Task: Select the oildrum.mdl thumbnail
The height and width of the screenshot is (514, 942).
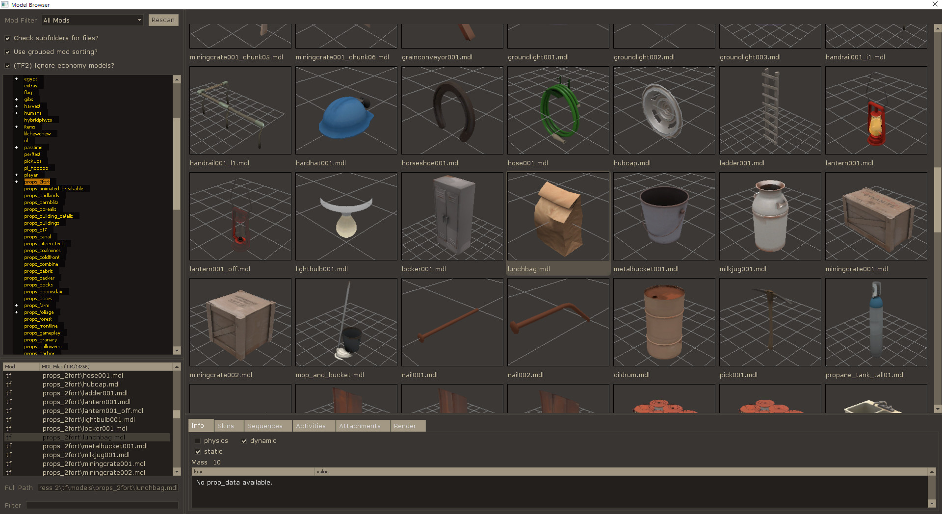Action: coord(664,322)
